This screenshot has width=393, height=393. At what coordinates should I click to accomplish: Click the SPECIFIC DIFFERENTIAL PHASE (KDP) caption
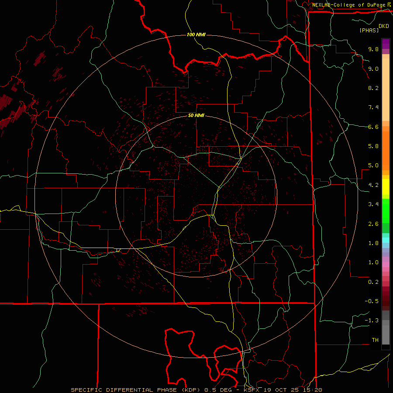coord(136,390)
